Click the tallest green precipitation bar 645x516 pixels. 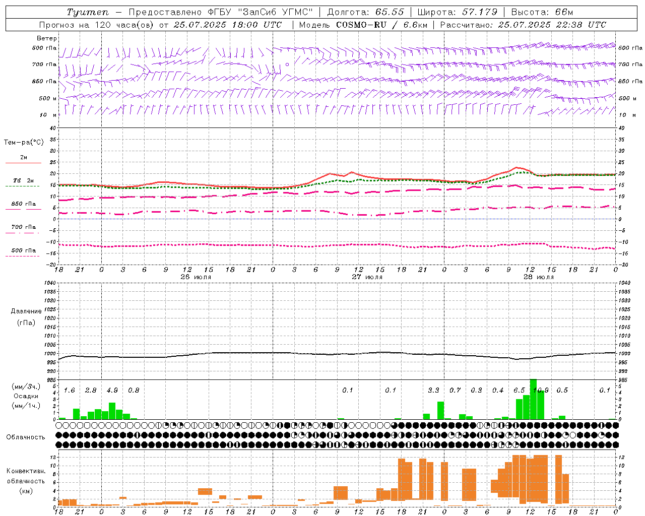[533, 399]
